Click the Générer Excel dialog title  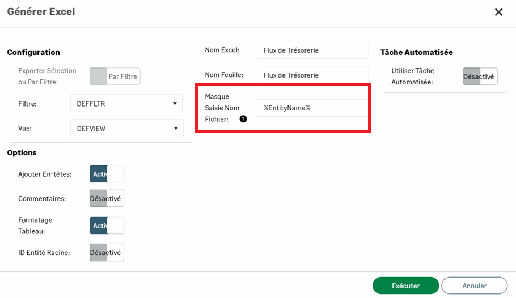pos(41,11)
